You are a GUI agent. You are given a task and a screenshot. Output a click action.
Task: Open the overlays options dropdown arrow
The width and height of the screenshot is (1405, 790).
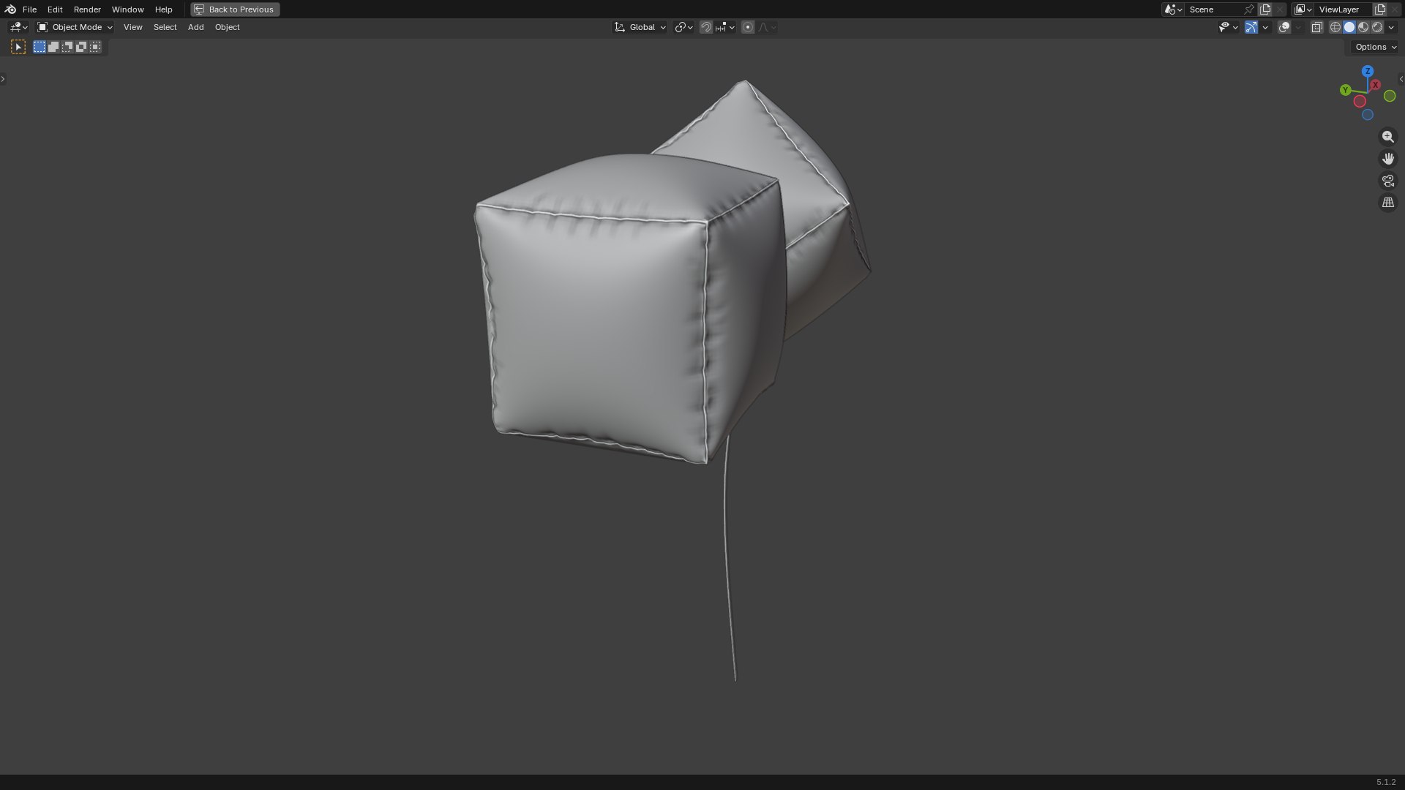pyautogui.click(x=1299, y=27)
